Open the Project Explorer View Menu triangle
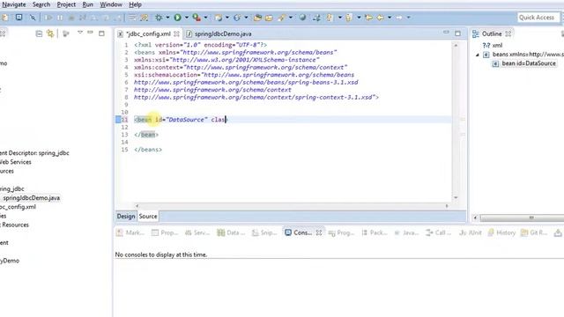This screenshot has width=564, height=317. [80, 33]
